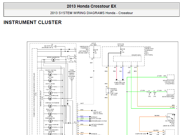Click the BRAKE SYSTEM IND LED symbol
This screenshot has width=182, height=135.
53,60
